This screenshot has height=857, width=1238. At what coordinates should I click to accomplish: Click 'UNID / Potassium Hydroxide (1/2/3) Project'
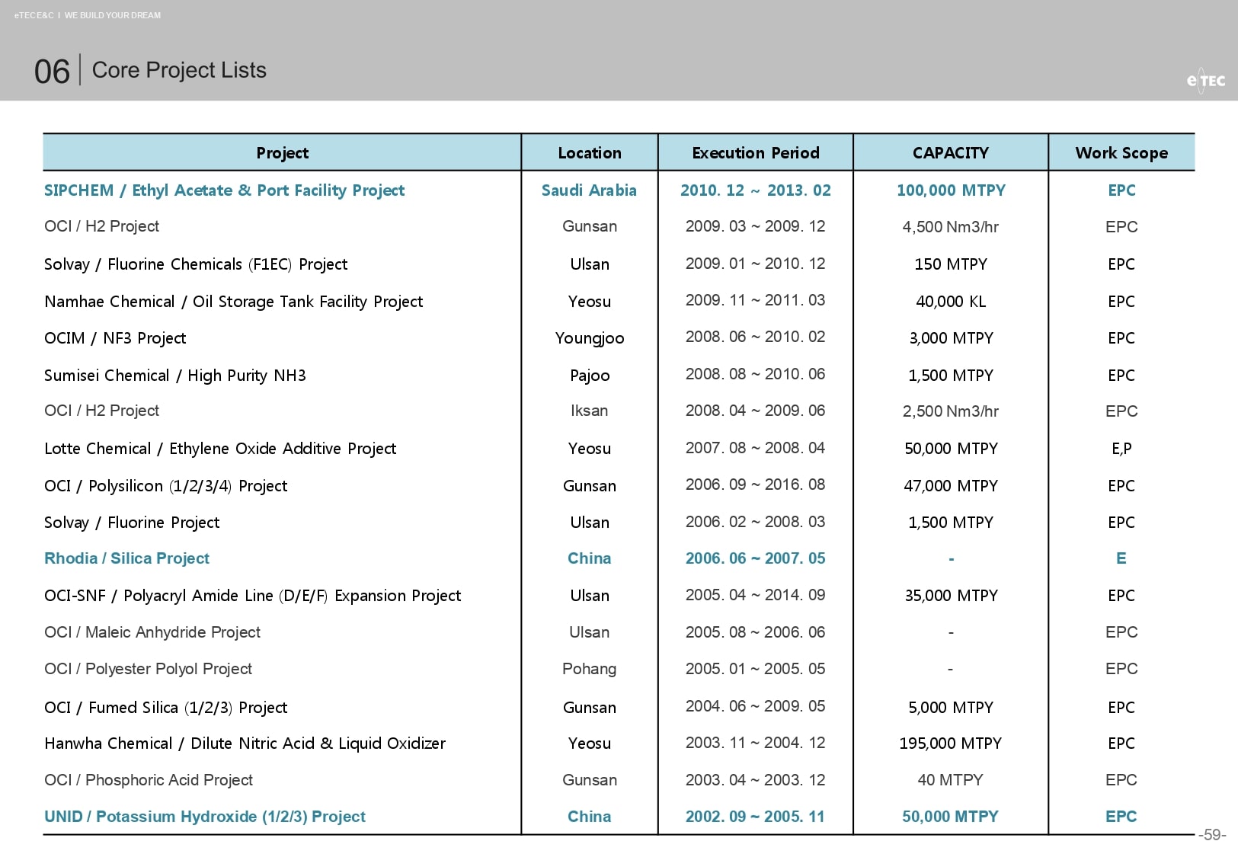(205, 817)
